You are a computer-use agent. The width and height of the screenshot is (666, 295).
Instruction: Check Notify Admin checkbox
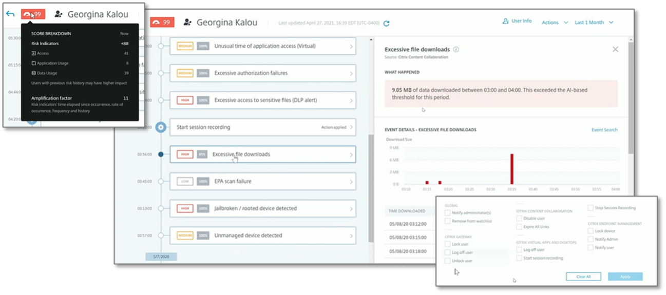coord(591,239)
